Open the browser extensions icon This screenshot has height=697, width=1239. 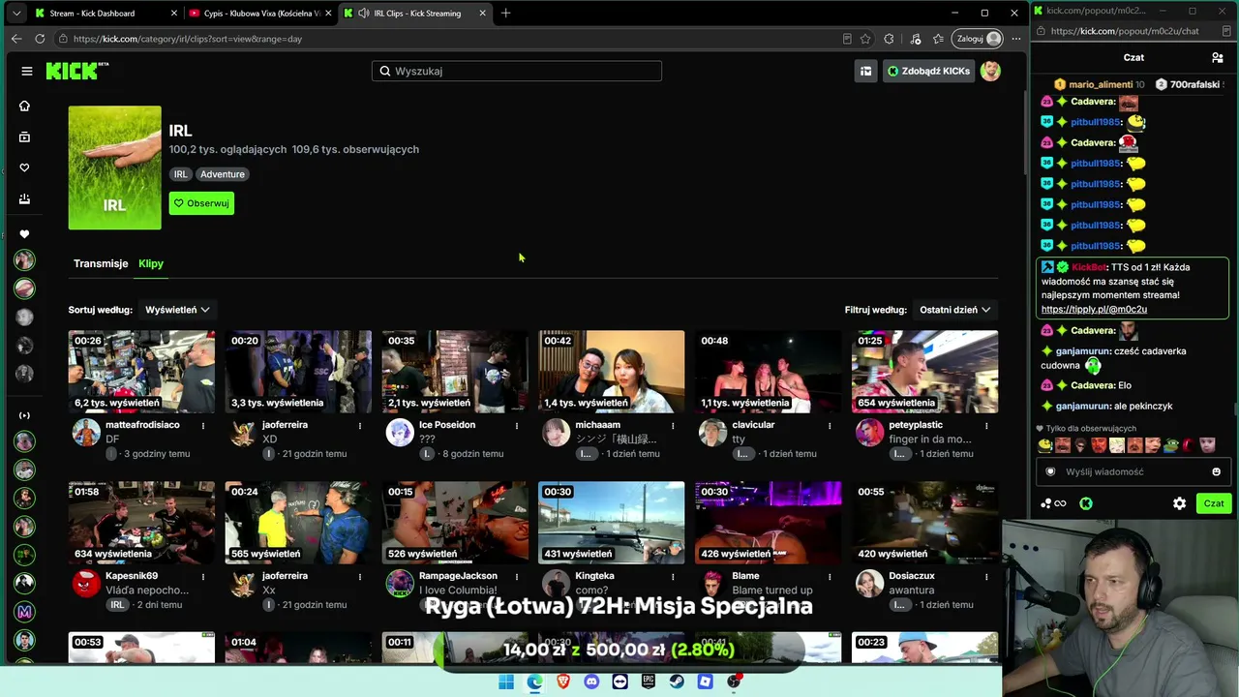click(889, 39)
